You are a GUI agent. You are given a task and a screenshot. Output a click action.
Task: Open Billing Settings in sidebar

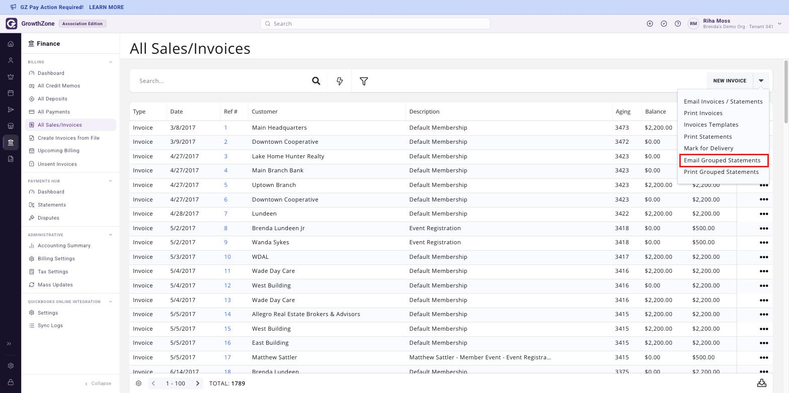pyautogui.click(x=56, y=259)
